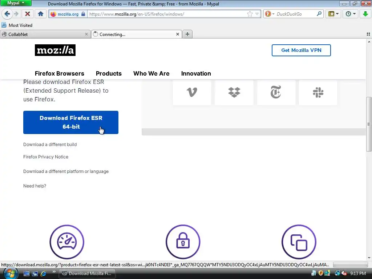Viewport: 372px width, 279px height.
Task: Click the network tray icon
Action: click(x=337, y=273)
